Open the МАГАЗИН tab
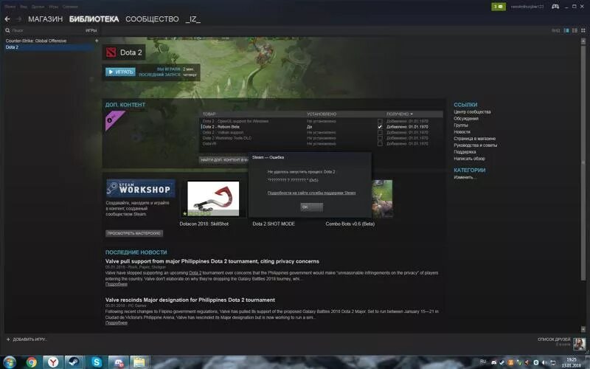Image resolution: width=590 pixels, height=369 pixels. pyautogui.click(x=45, y=19)
